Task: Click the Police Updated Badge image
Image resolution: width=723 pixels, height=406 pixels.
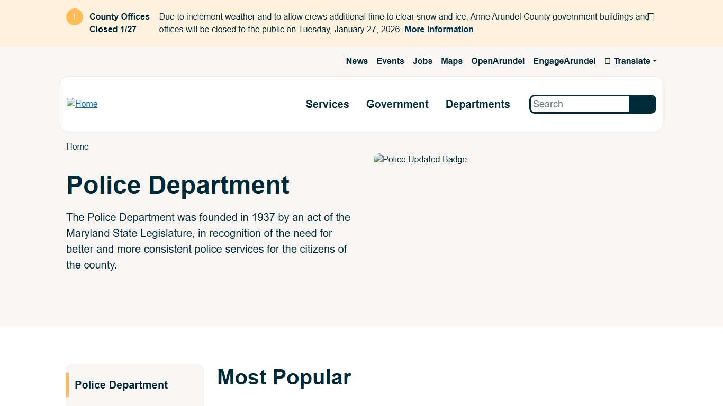Action: pos(420,159)
